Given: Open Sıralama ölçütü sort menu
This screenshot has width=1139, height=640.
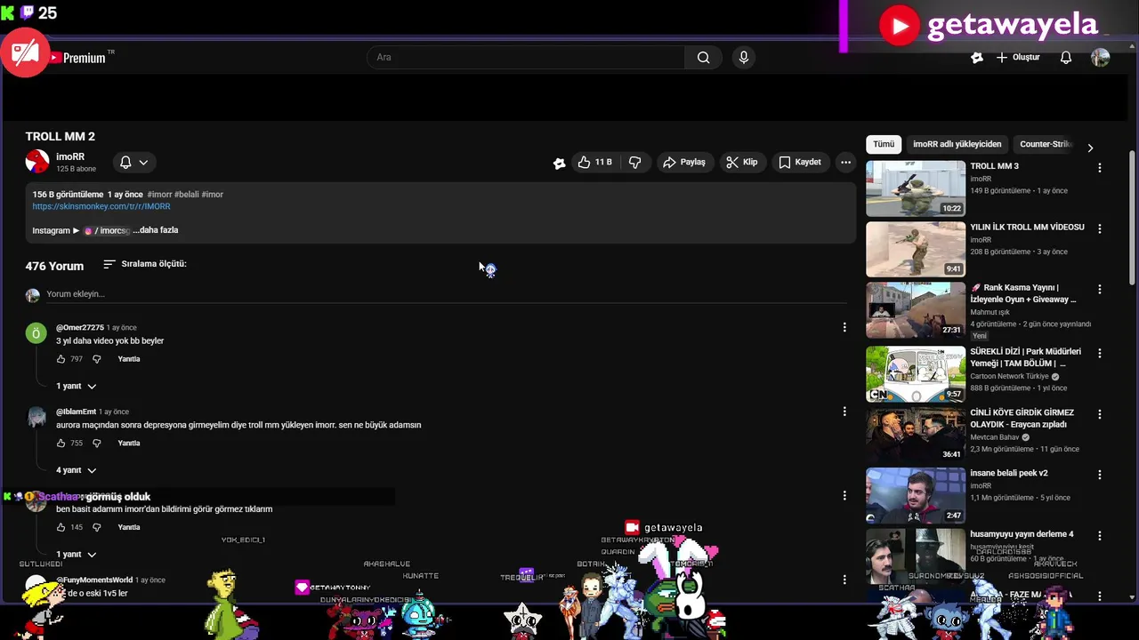Looking at the screenshot, I should click(x=145, y=264).
